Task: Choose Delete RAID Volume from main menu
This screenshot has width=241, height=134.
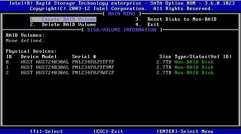Action: [x=63, y=24]
